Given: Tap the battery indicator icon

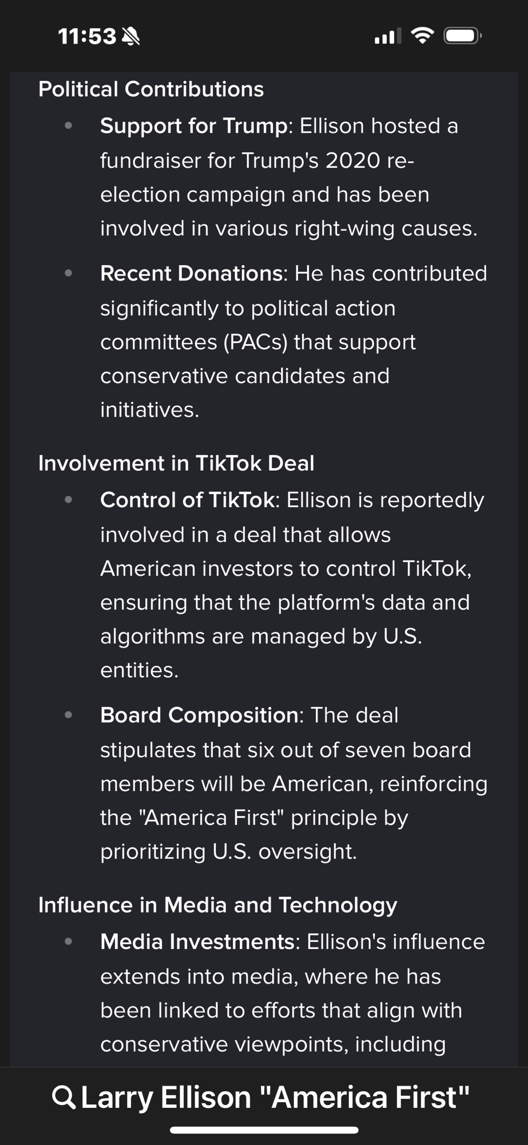Looking at the screenshot, I should click(463, 36).
